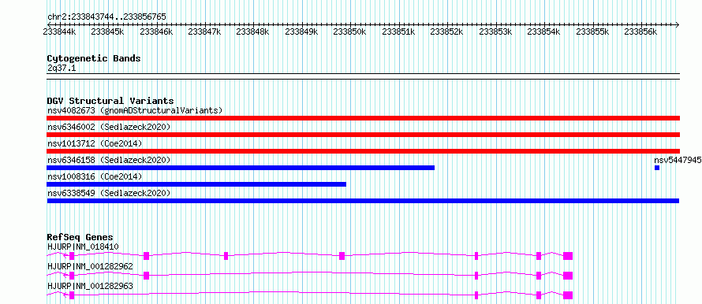Click the 233846k ruler tick label
Screen dimensions: 702x304
pos(156,32)
